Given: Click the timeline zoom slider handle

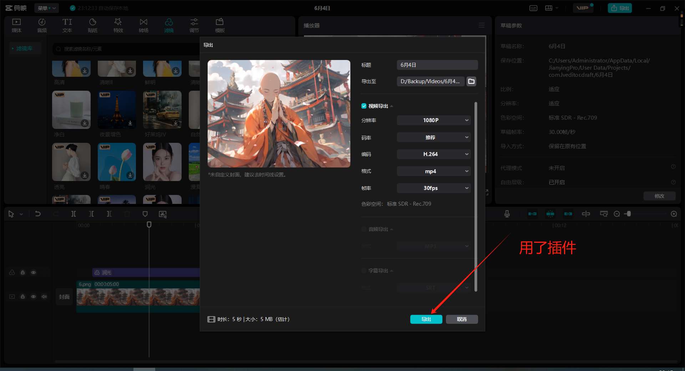Looking at the screenshot, I should point(629,214).
